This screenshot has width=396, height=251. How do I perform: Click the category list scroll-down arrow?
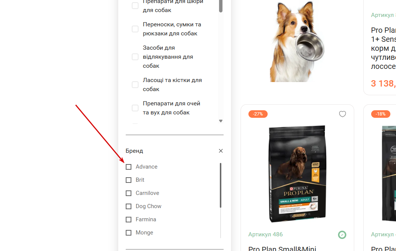(221, 121)
